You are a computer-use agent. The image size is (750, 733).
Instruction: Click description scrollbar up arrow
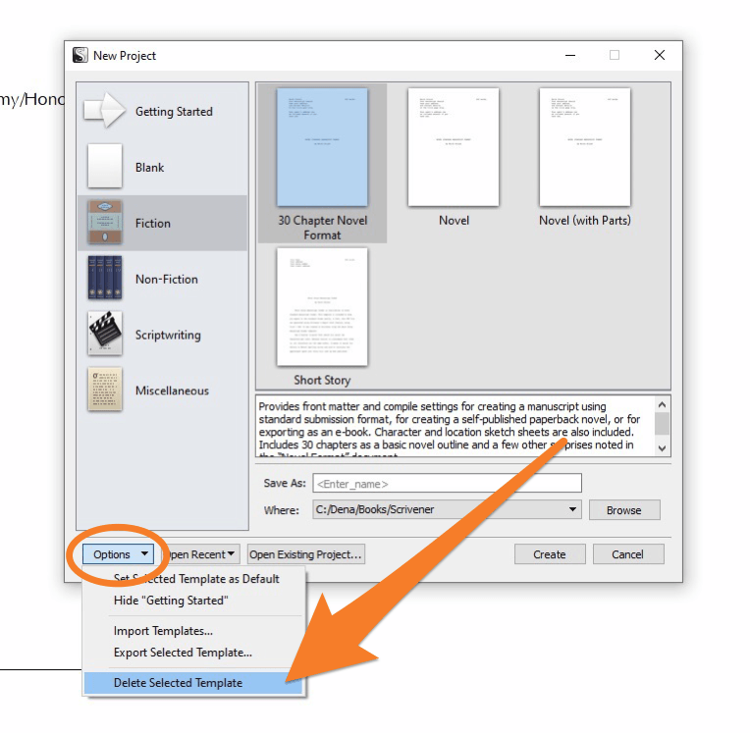tap(662, 405)
